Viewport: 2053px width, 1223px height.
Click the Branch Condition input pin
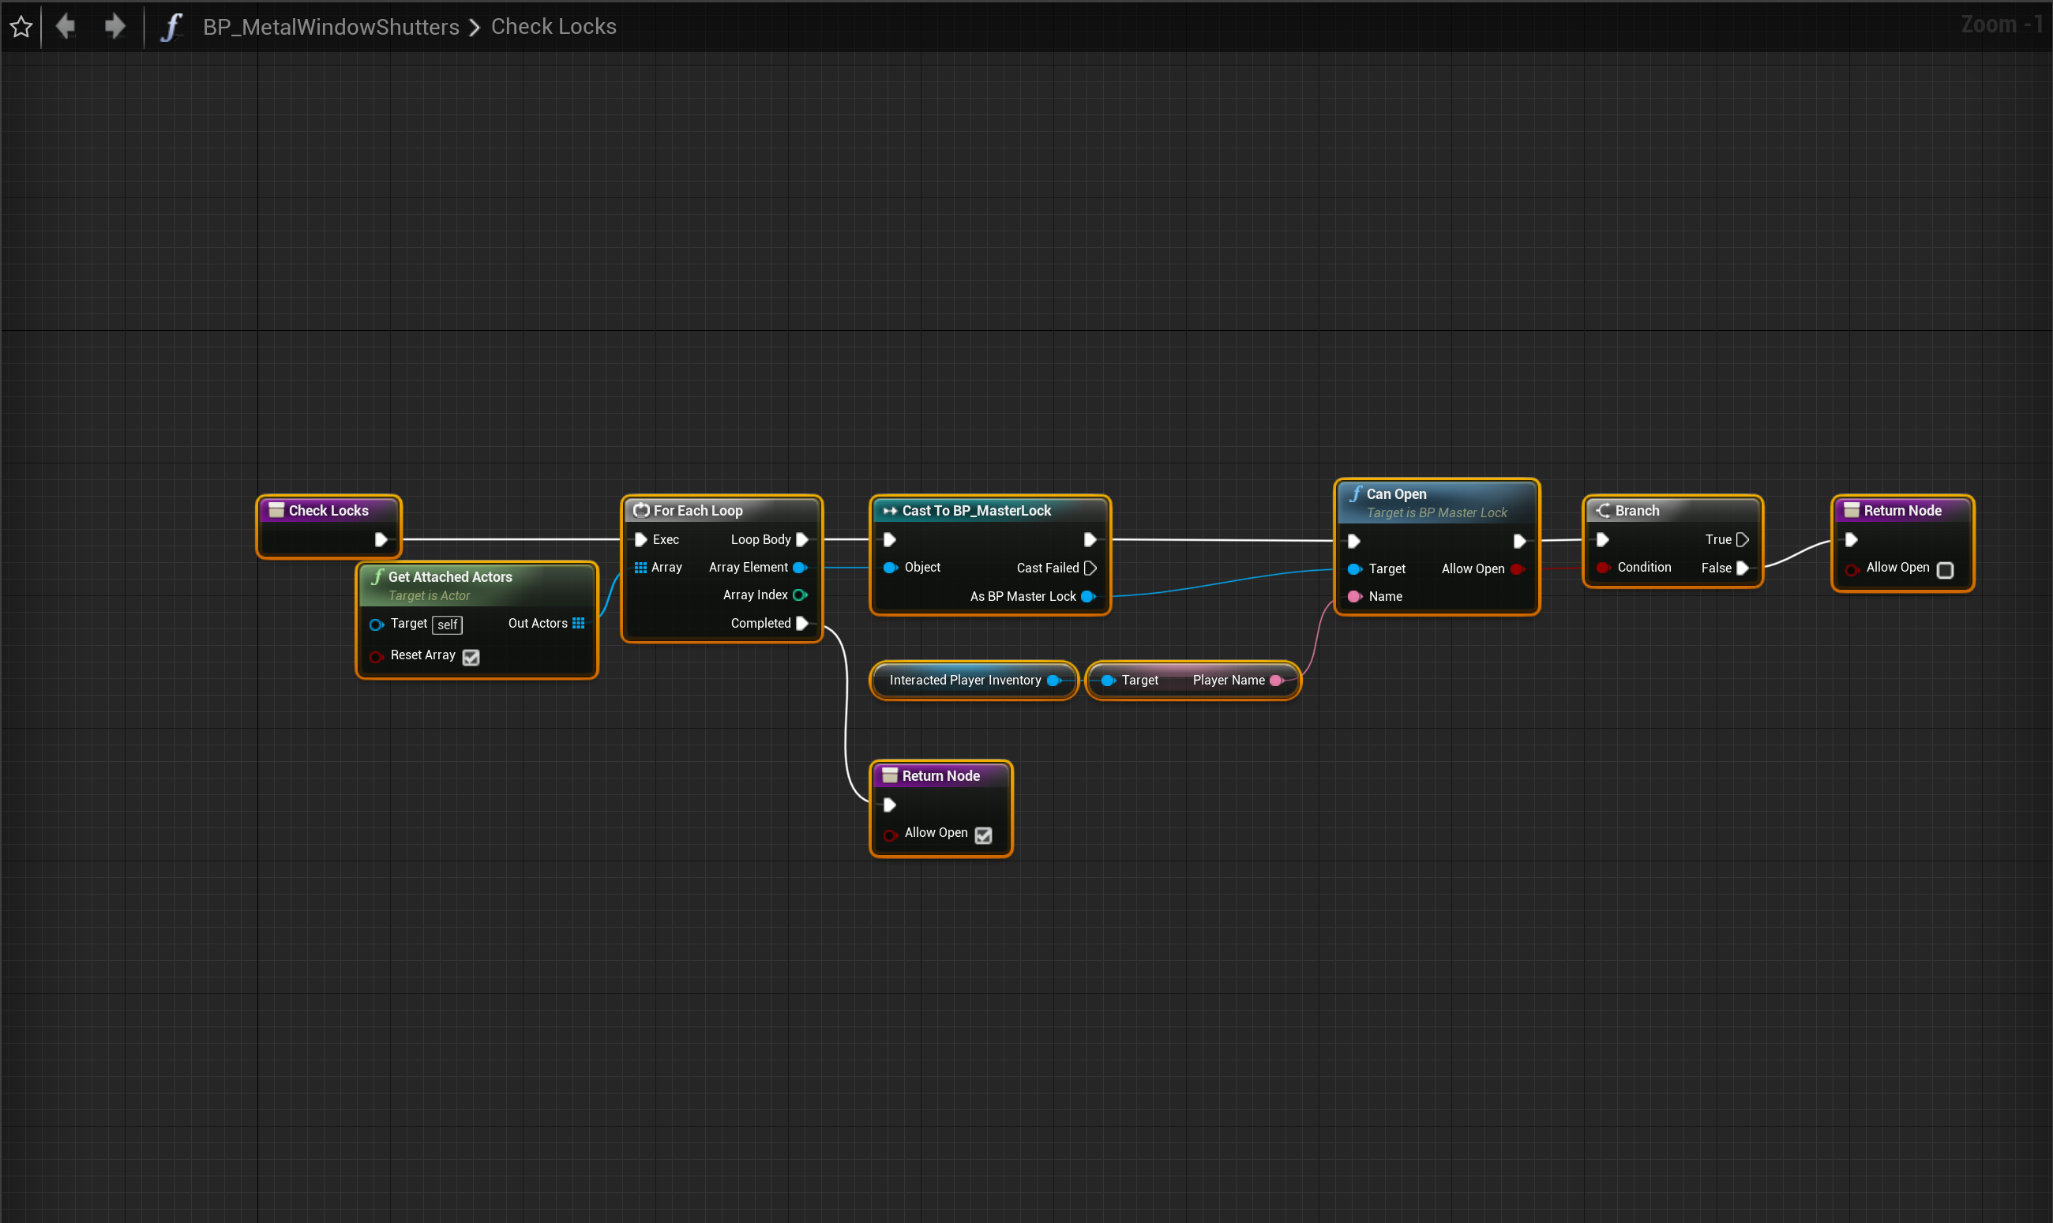[1602, 568]
